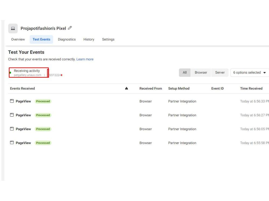Click the EST2224 test code text

[x=55, y=75]
